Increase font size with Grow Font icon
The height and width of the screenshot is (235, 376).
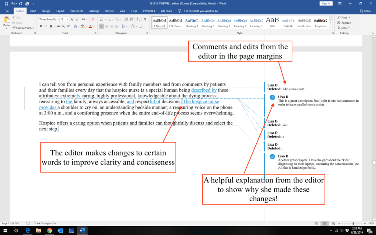click(72, 19)
